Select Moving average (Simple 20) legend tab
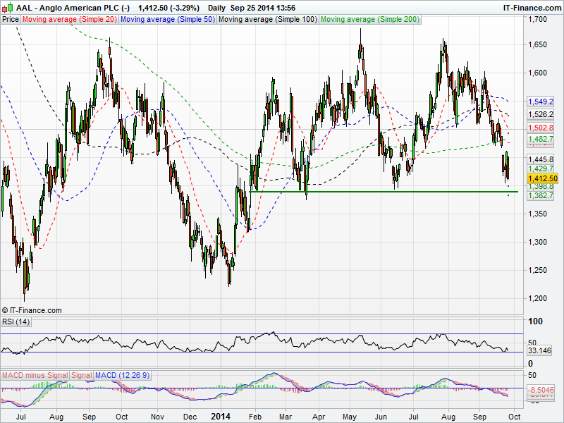564x423 pixels. coord(69,19)
